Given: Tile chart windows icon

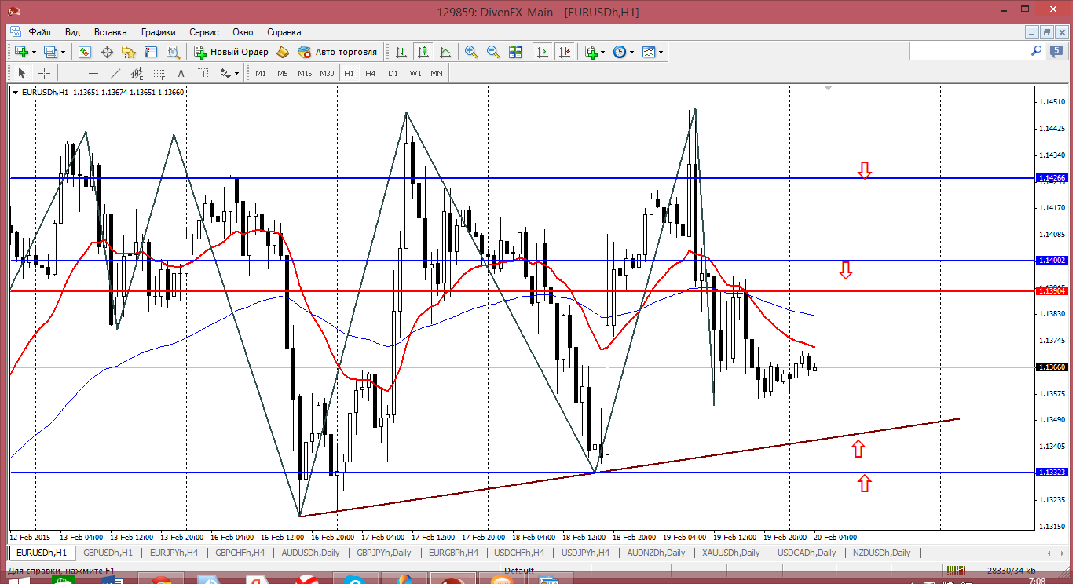Looking at the screenshot, I should [515, 52].
